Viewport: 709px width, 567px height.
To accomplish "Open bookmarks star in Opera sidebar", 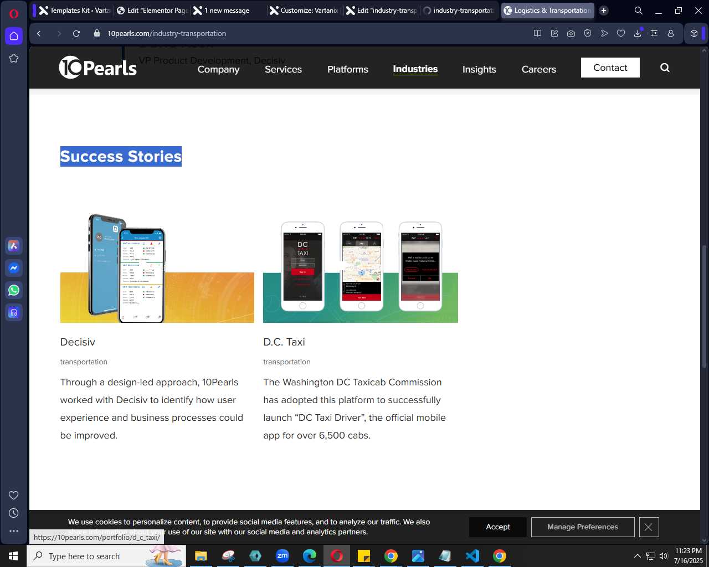I will coord(14,58).
